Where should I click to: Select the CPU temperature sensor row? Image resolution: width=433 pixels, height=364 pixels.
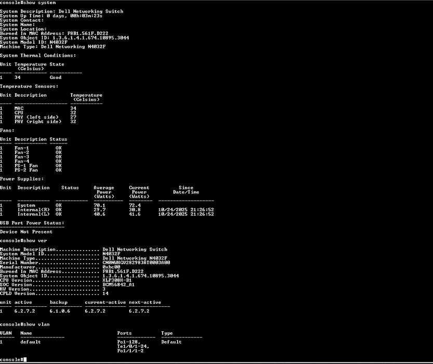(x=38, y=113)
